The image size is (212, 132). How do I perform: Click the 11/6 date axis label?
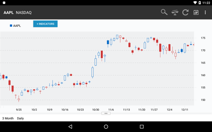(x=111, y=110)
